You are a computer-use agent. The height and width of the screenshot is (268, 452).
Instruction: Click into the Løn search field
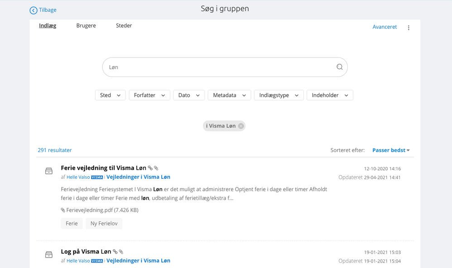click(x=217, y=67)
